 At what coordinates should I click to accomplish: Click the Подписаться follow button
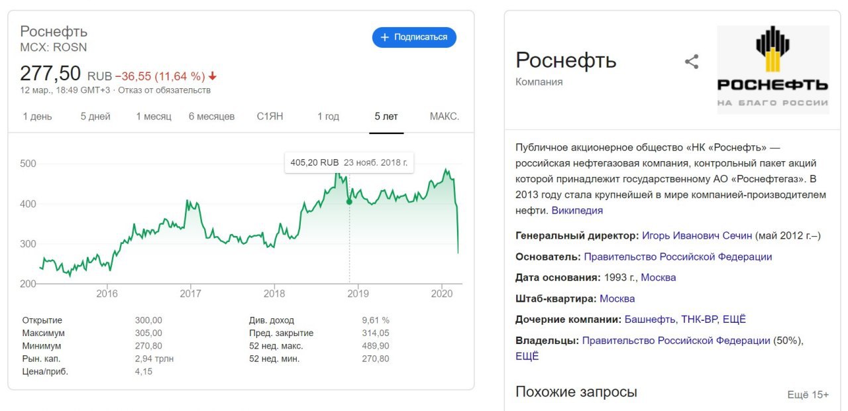414,37
